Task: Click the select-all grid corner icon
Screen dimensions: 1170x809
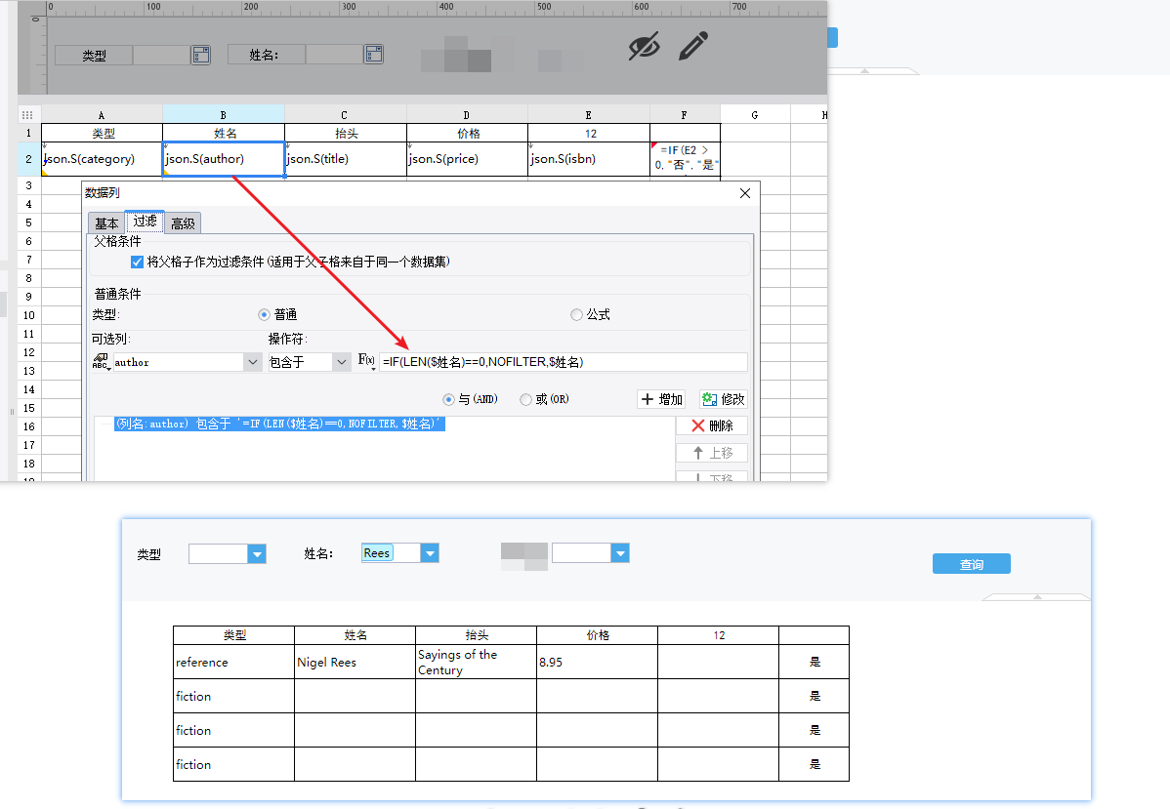Action: pos(28,114)
